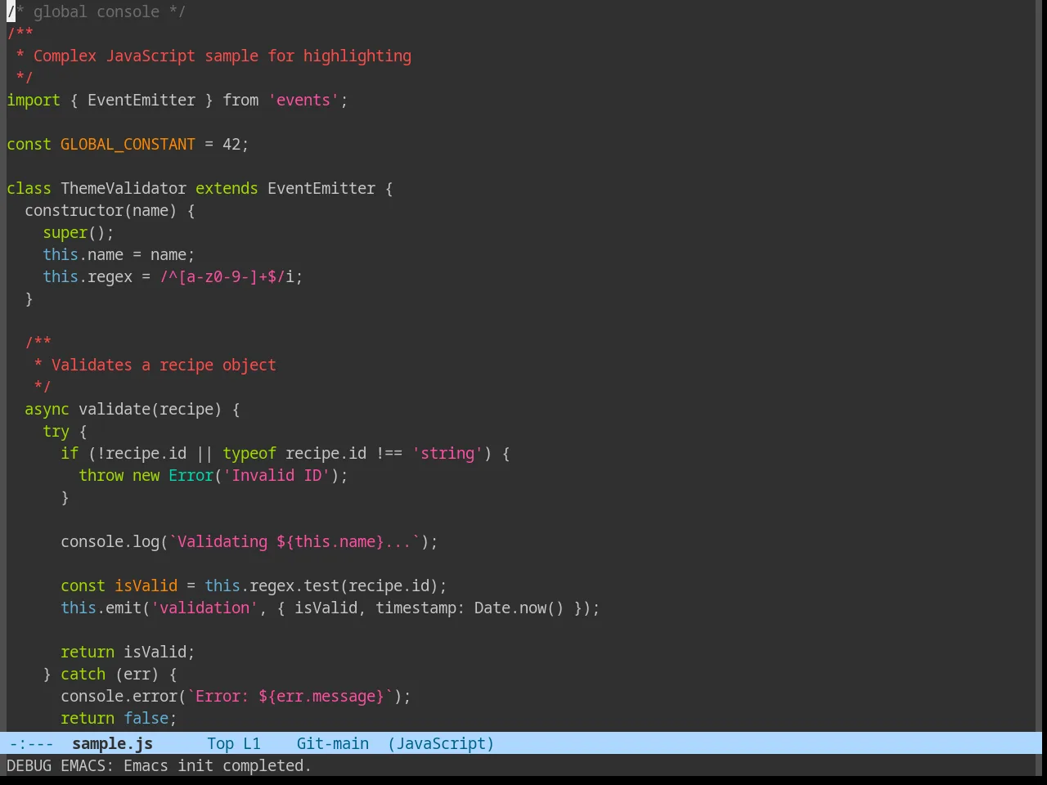Click the Git-main version control indicator
Screen dimensions: 1047x785
[x=332, y=743]
